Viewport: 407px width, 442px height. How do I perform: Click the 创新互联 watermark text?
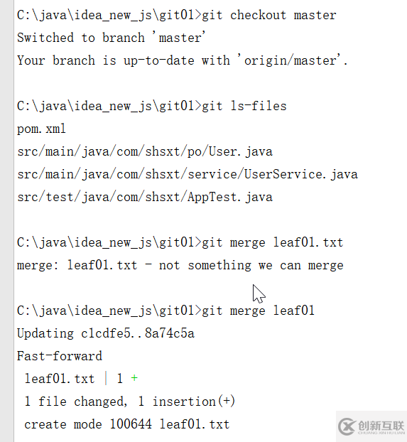(381, 426)
